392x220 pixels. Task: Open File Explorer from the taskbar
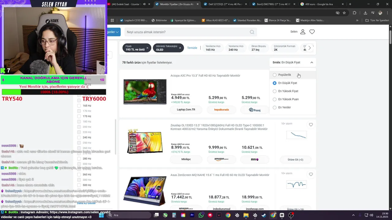pos(246,215)
